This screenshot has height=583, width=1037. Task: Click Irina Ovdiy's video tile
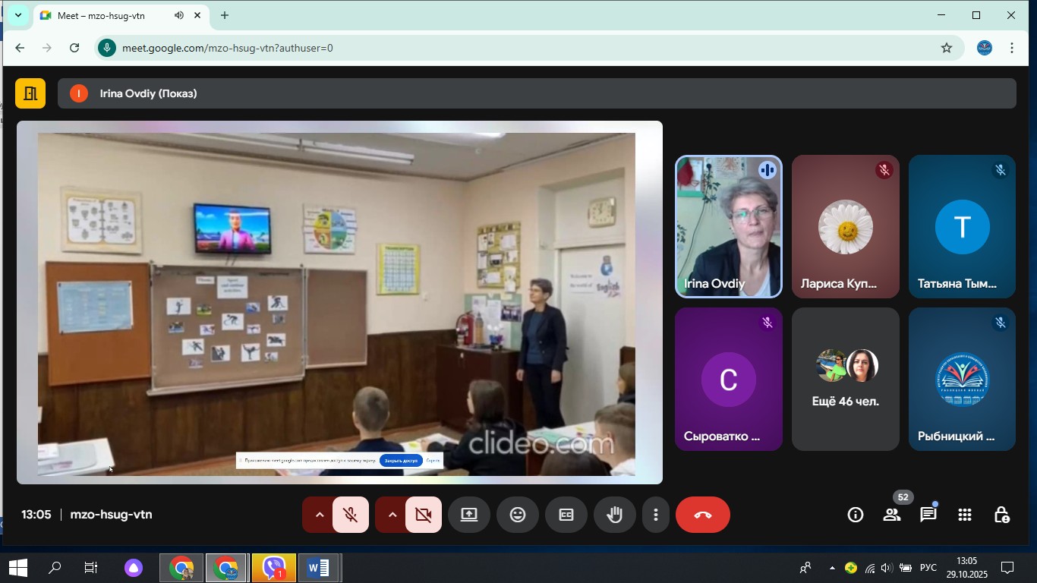click(x=728, y=226)
